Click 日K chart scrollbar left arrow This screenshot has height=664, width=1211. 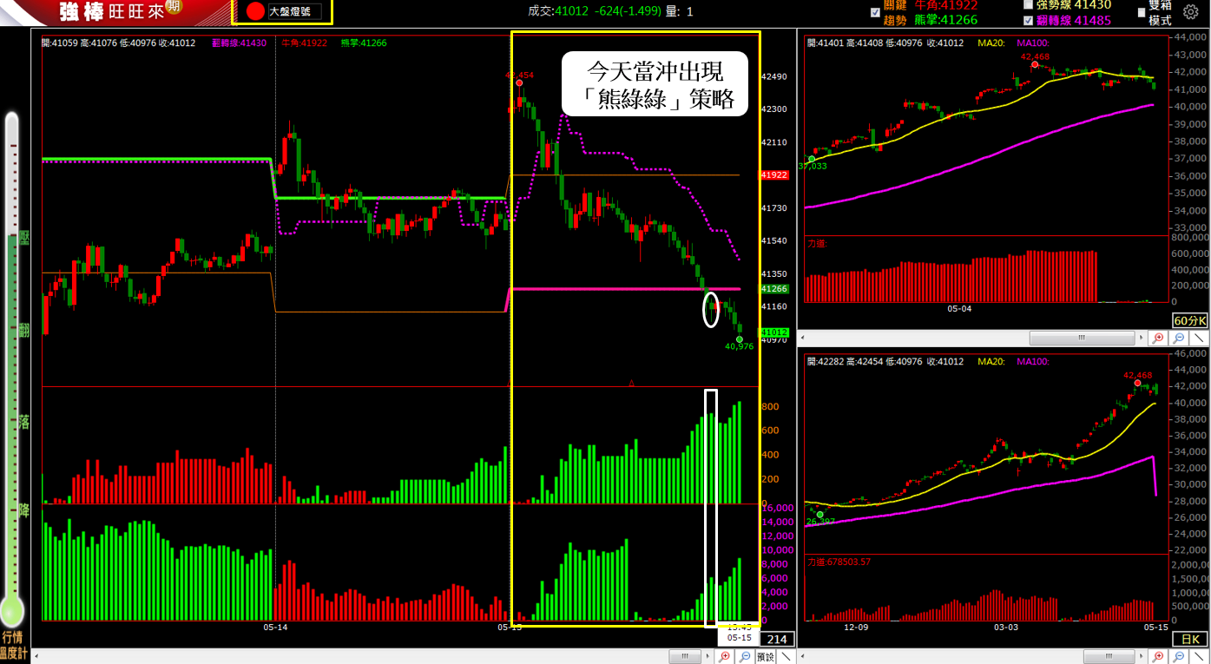point(803,657)
